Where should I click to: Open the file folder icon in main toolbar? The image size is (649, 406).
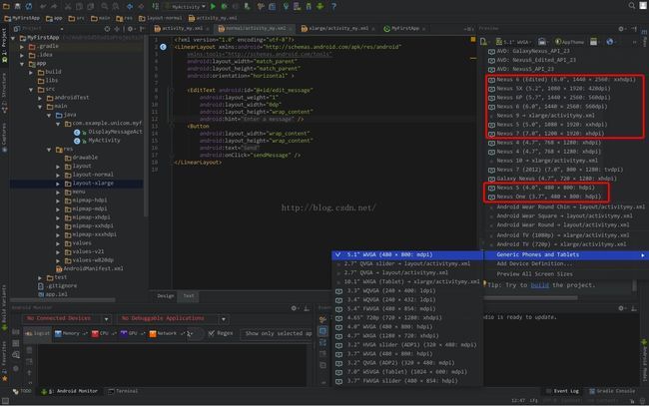(x=6, y=6)
